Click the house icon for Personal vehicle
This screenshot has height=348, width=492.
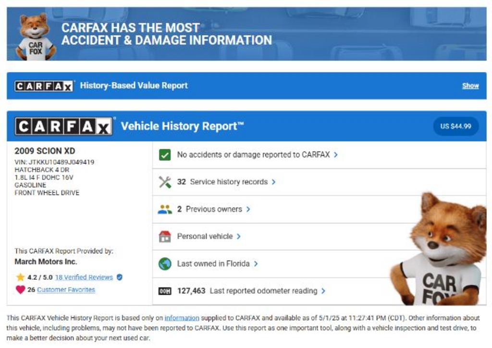point(165,236)
